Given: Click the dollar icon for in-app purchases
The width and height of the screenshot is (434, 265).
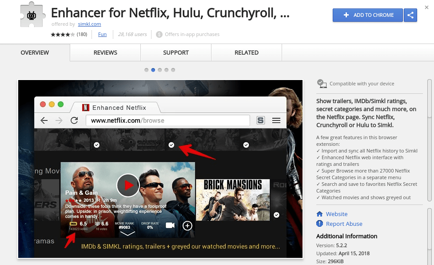Looking at the screenshot, I should tap(158, 34).
